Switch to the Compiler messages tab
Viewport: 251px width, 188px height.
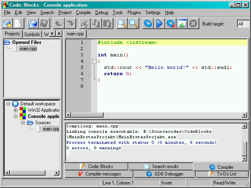(x=99, y=174)
